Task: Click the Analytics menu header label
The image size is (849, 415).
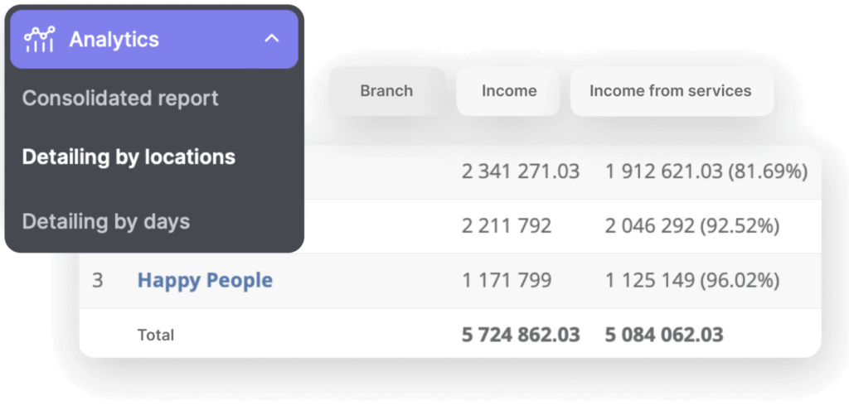Action: 114,40
